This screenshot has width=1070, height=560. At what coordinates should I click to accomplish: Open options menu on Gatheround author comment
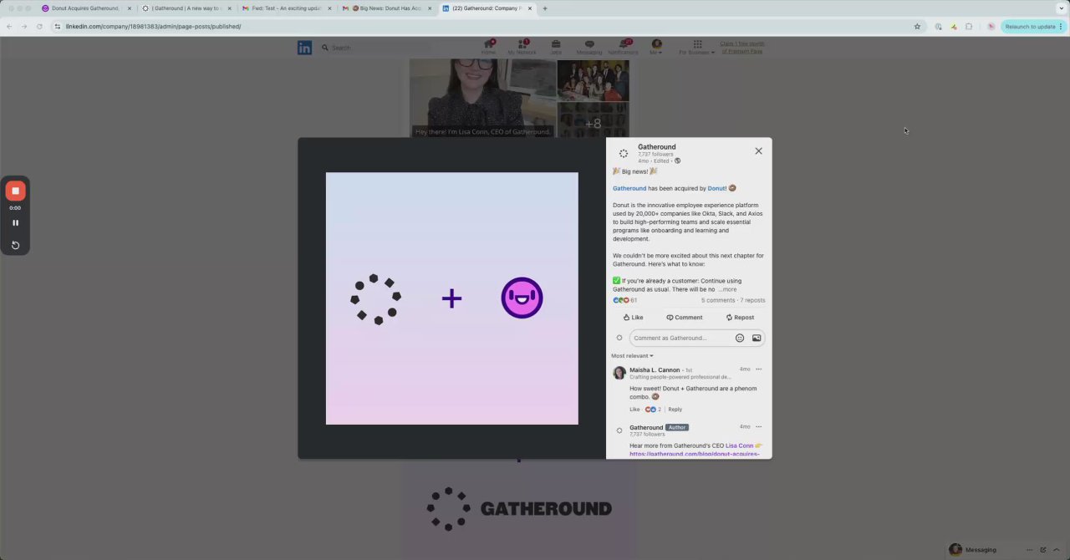tap(759, 426)
